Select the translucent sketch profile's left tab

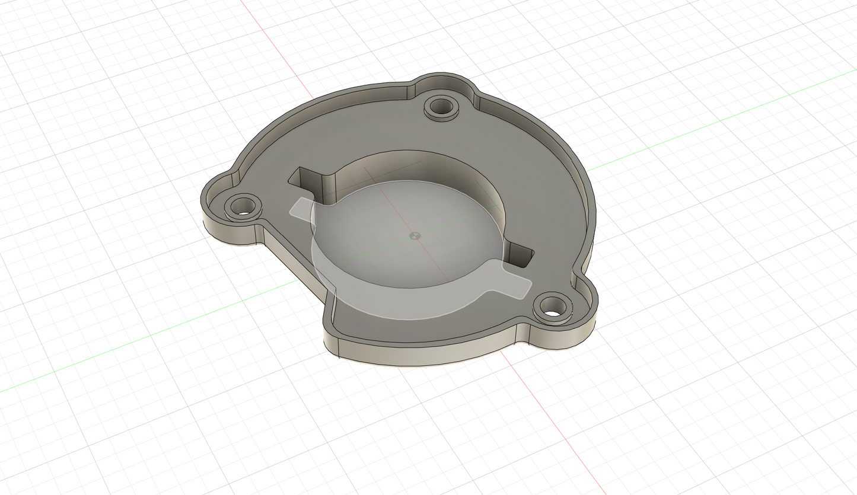(x=301, y=207)
